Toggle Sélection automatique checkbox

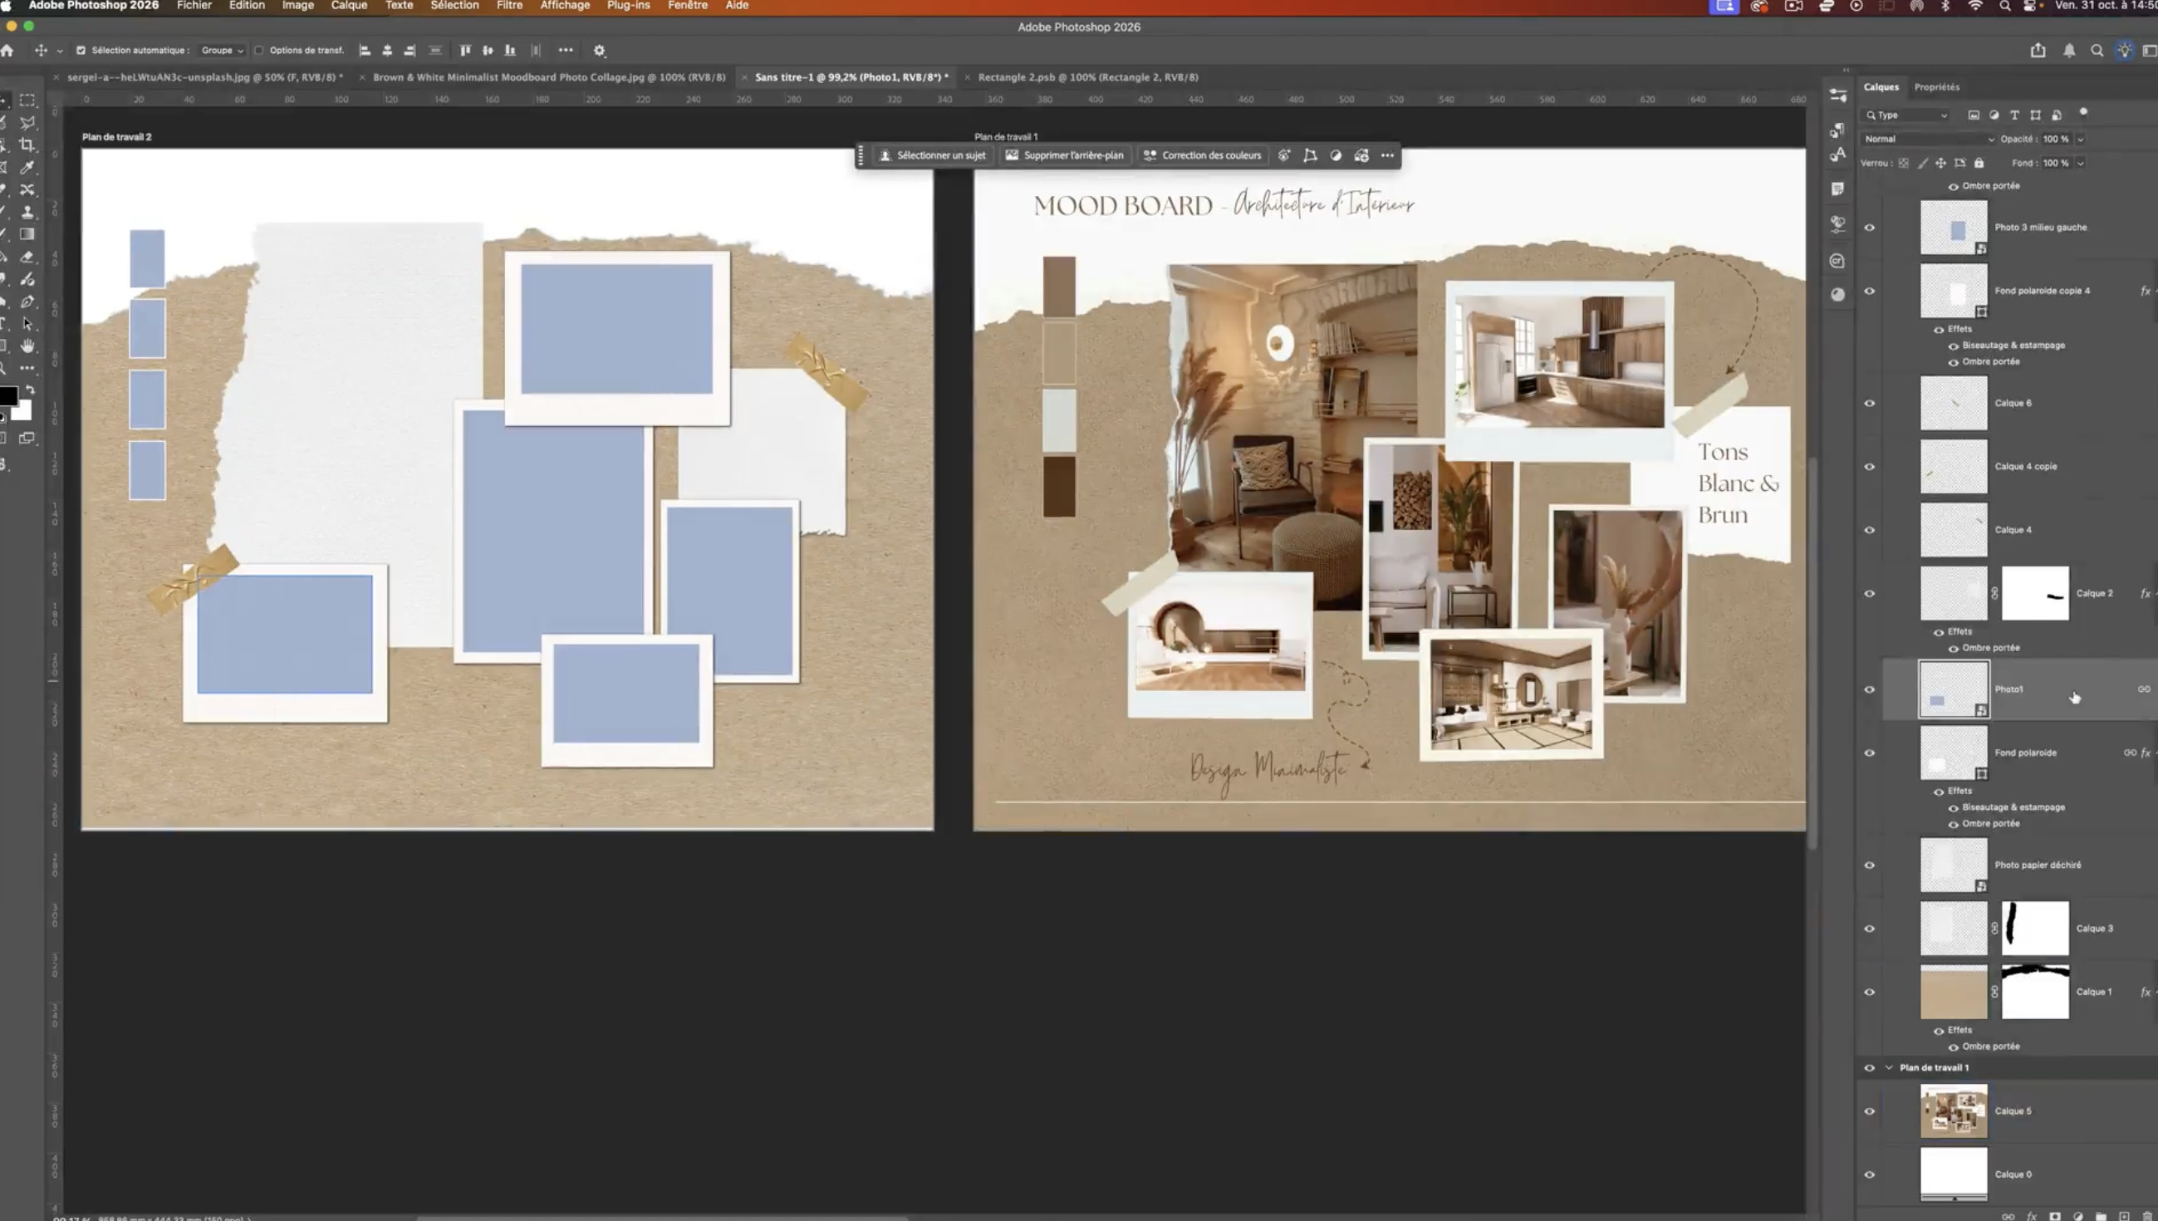(81, 51)
